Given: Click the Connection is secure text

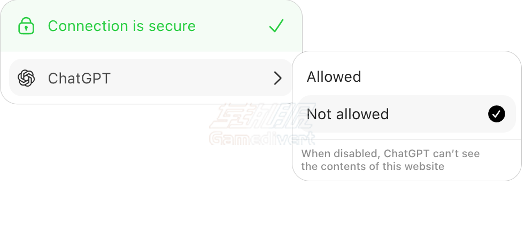Looking at the screenshot, I should (121, 26).
